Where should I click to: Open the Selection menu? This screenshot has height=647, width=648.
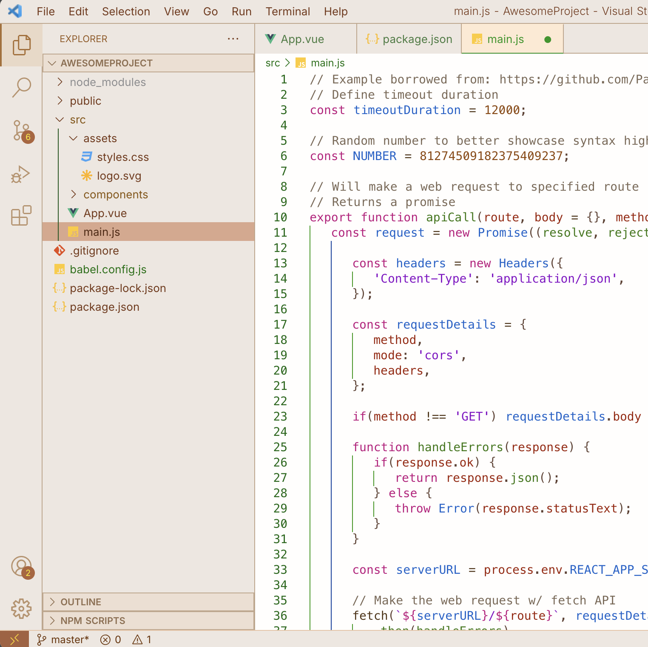(126, 11)
